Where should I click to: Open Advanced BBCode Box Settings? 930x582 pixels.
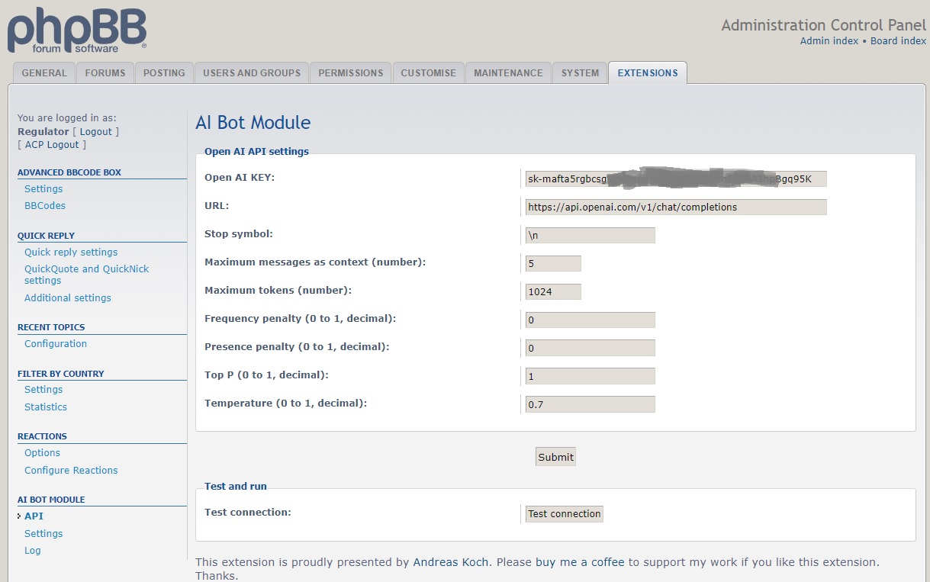pyautogui.click(x=43, y=189)
